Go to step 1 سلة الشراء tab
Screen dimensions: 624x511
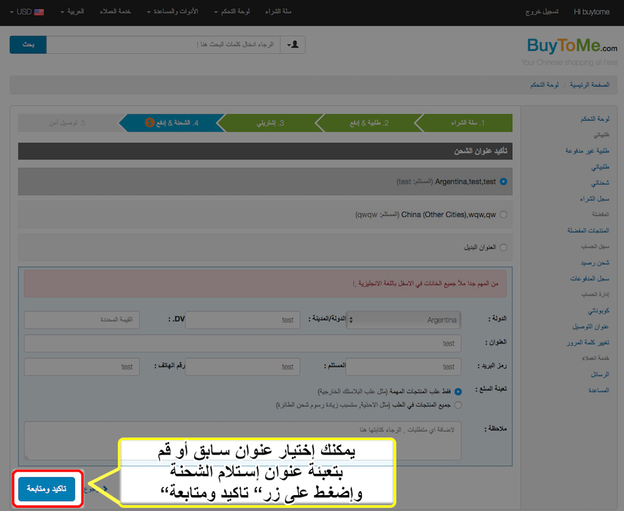pos(466,123)
